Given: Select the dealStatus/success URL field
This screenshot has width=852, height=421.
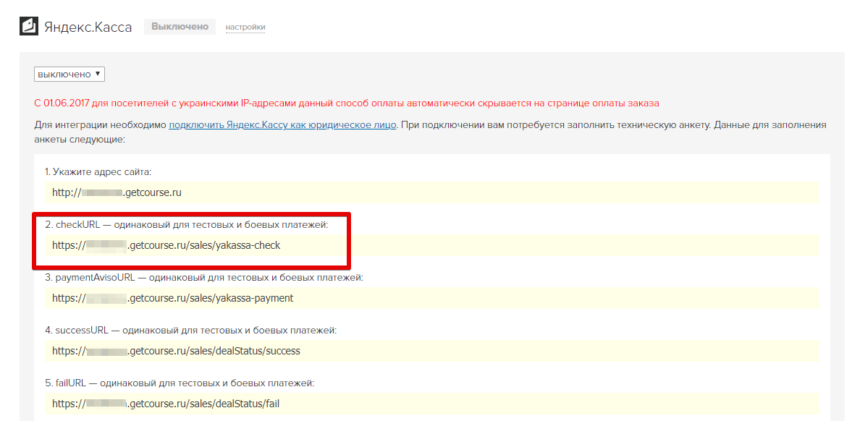Looking at the screenshot, I should click(x=432, y=351).
